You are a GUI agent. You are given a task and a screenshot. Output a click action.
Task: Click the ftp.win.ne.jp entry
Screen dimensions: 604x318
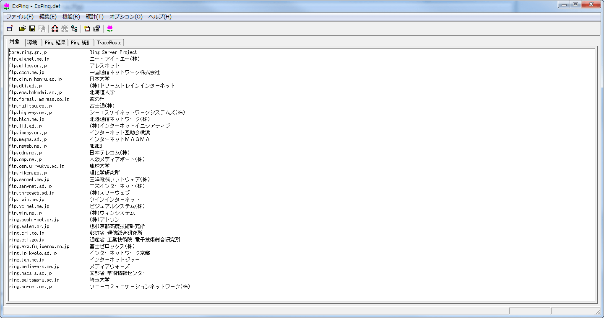tap(26, 213)
